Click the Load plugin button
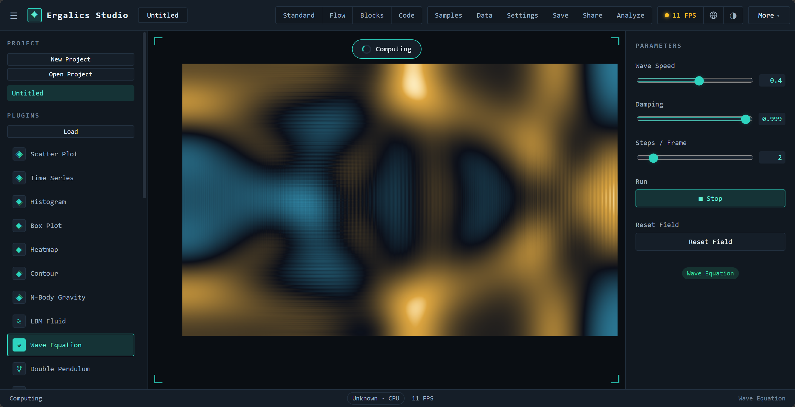This screenshot has width=795, height=407. 71,132
